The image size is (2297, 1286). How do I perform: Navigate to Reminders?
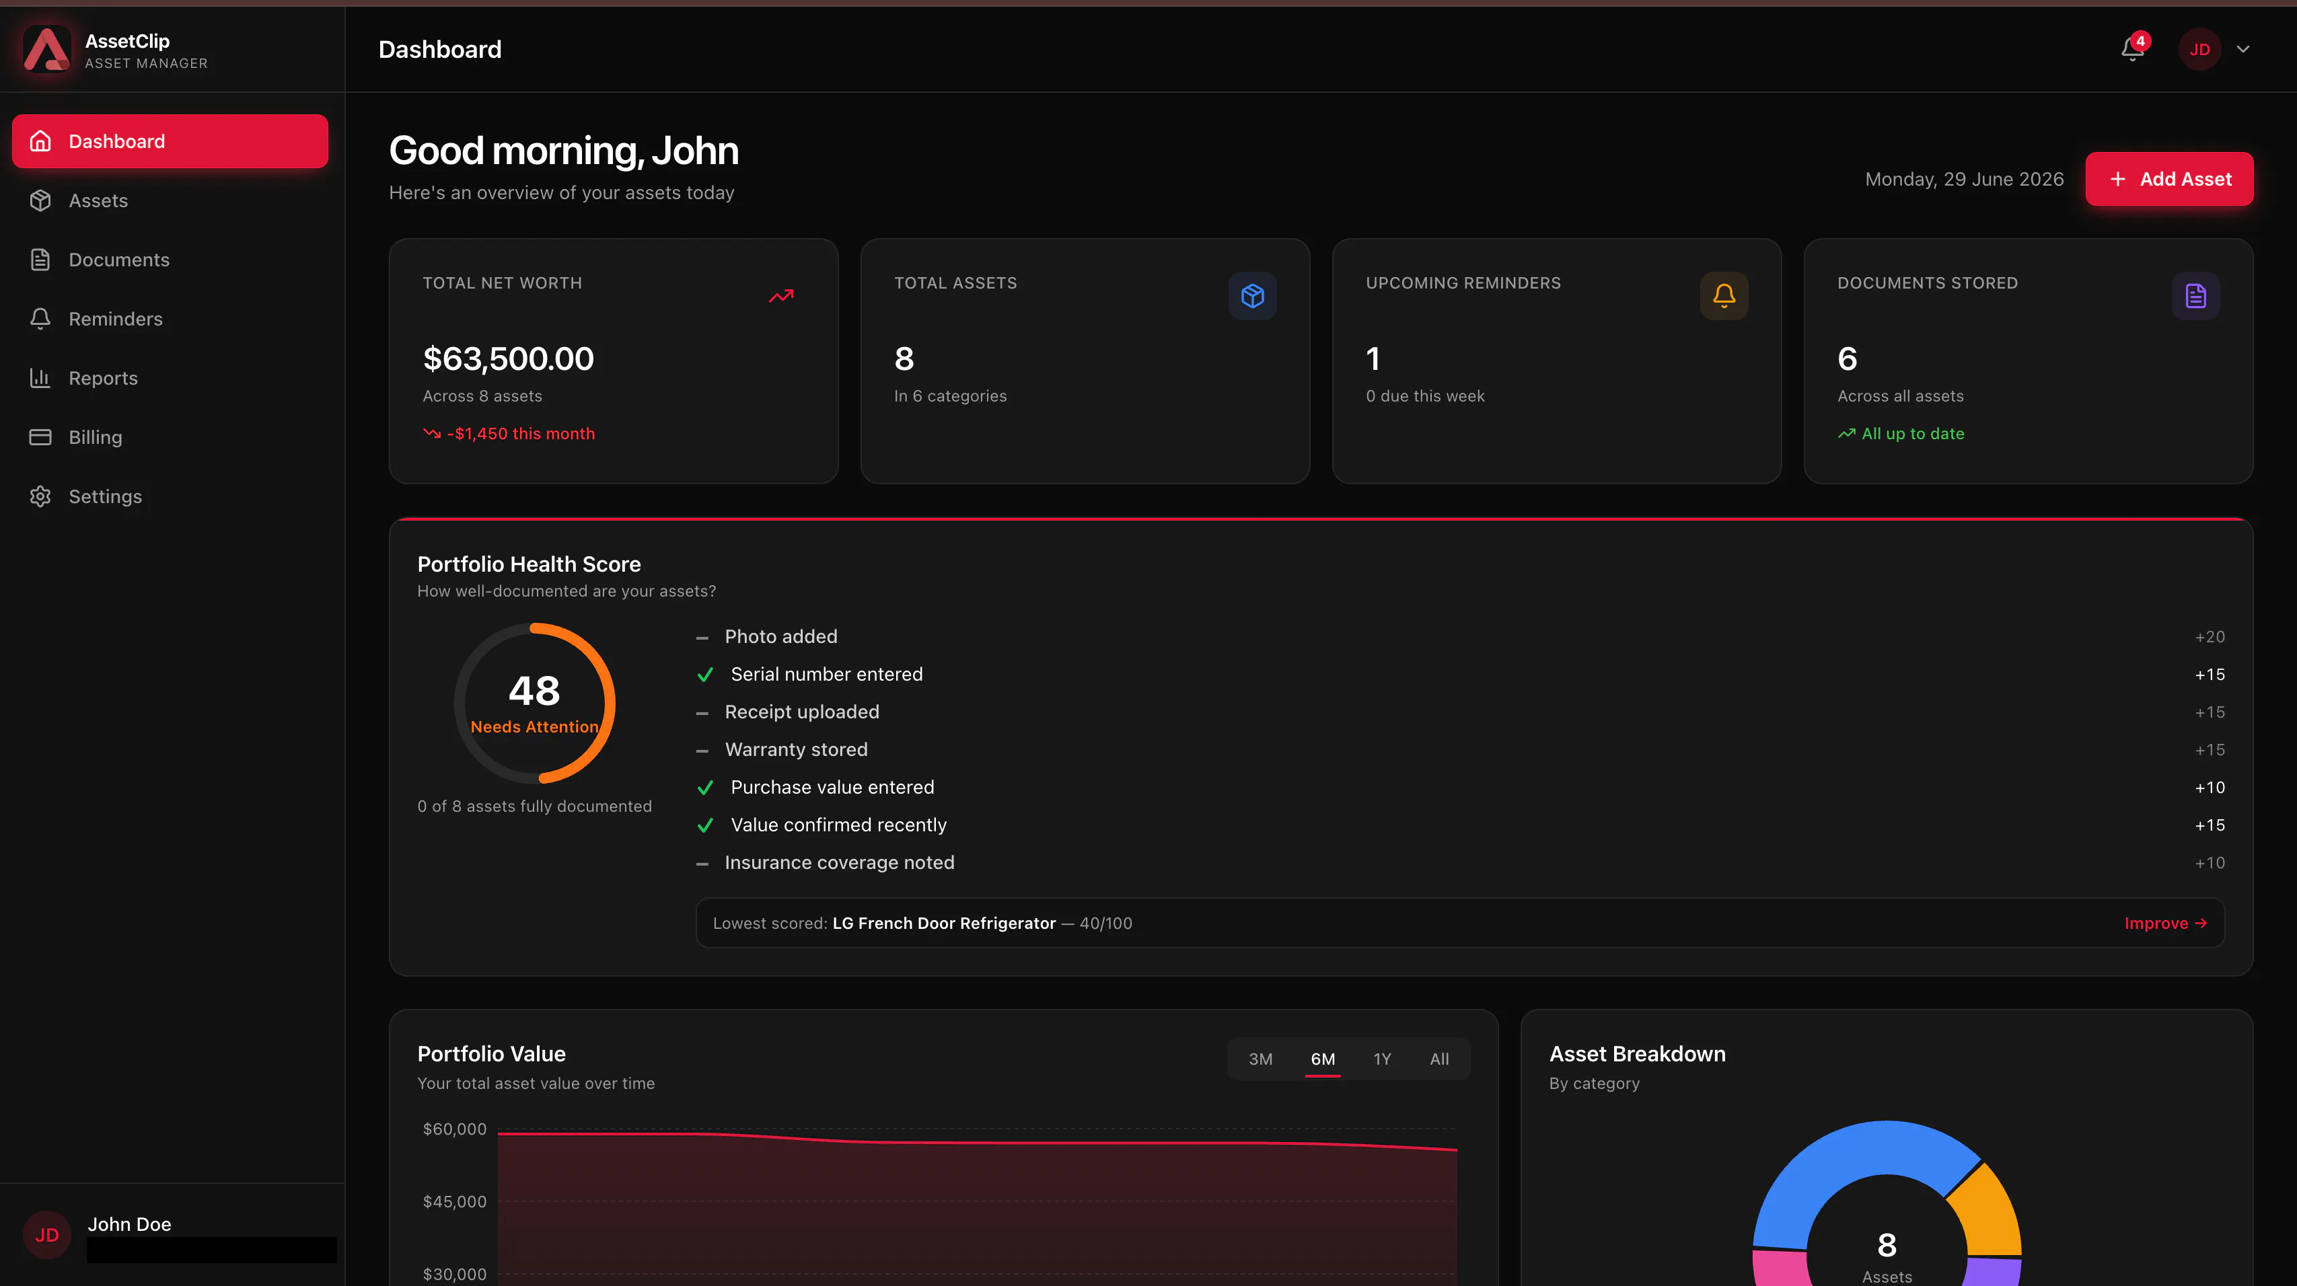pyautogui.click(x=170, y=319)
